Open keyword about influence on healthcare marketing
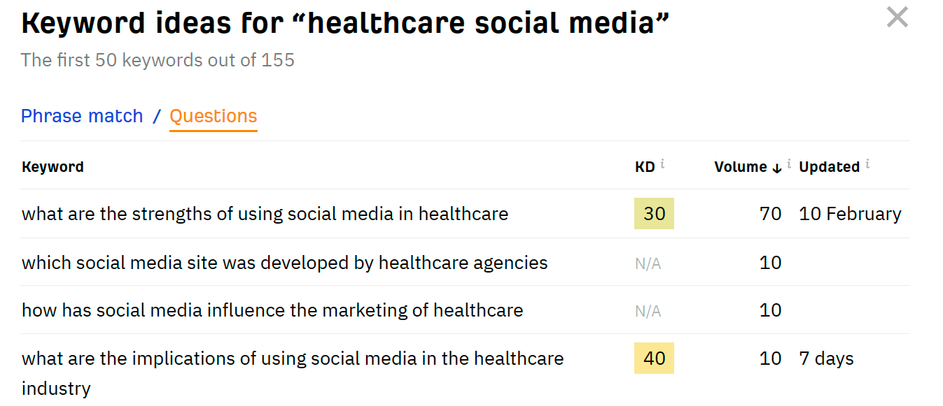 click(x=272, y=310)
